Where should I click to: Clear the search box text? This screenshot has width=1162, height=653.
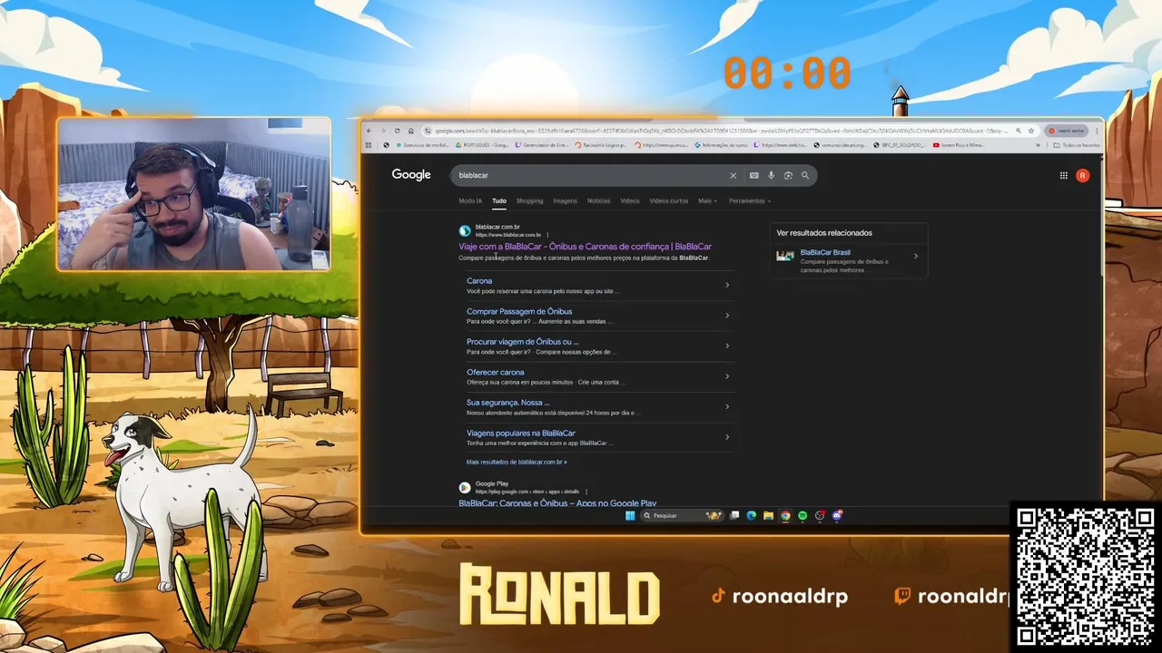pyautogui.click(x=734, y=175)
